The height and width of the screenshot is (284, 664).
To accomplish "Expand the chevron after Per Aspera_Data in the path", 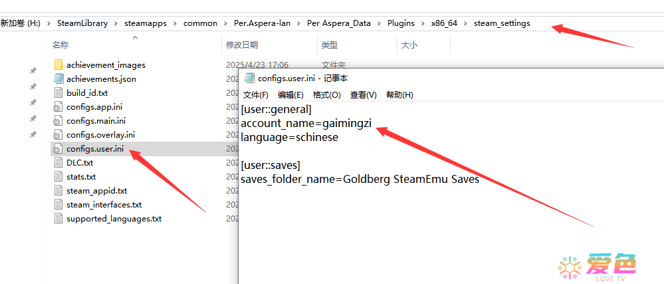I will [379, 23].
